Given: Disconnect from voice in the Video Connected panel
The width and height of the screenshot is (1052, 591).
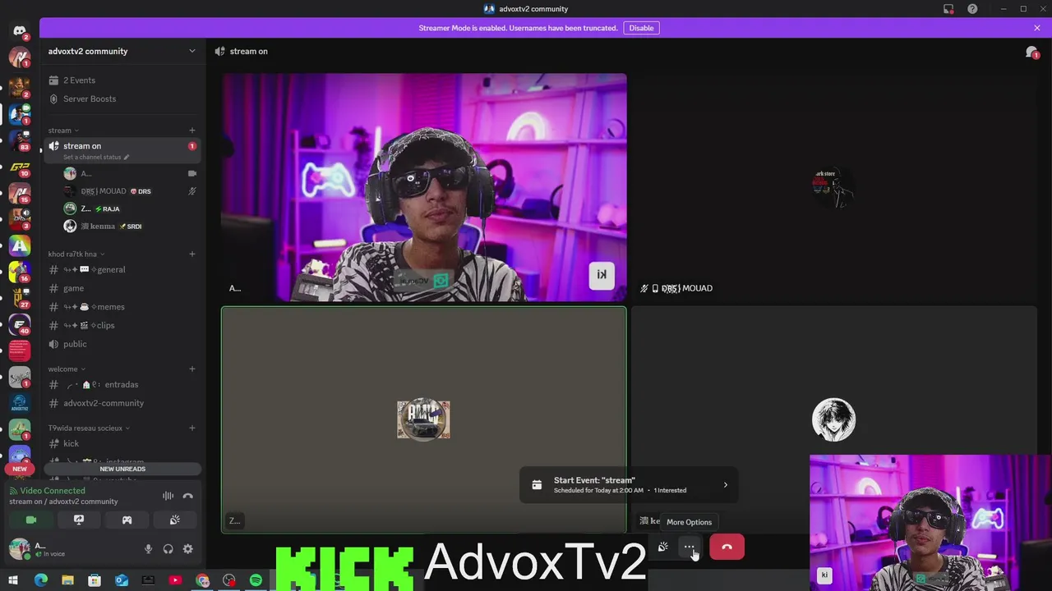Looking at the screenshot, I should pos(188,496).
